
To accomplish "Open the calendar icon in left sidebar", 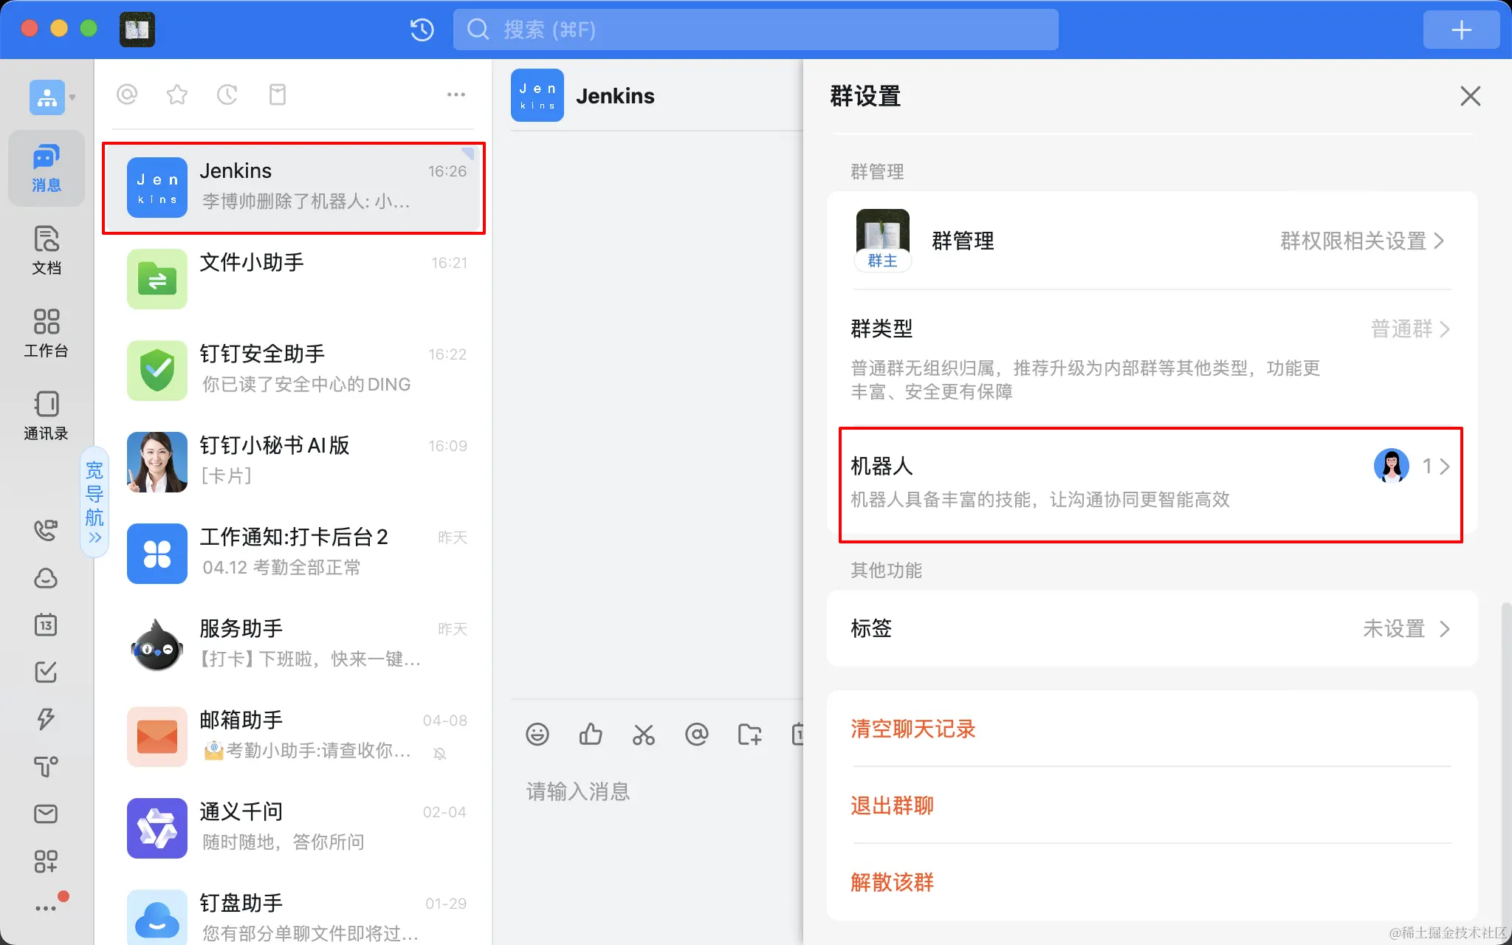I will coord(46,625).
